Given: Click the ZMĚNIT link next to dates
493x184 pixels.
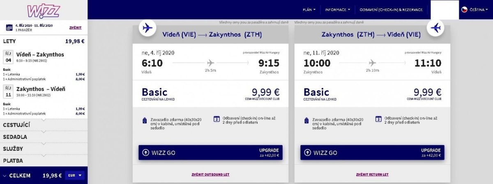Looking at the screenshot, I should (75, 28).
